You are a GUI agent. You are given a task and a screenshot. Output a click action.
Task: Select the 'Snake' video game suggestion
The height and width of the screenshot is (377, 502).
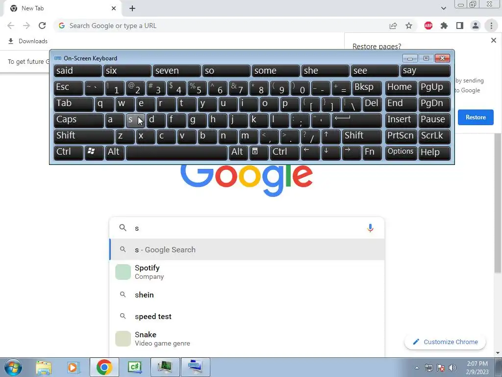tap(247, 339)
